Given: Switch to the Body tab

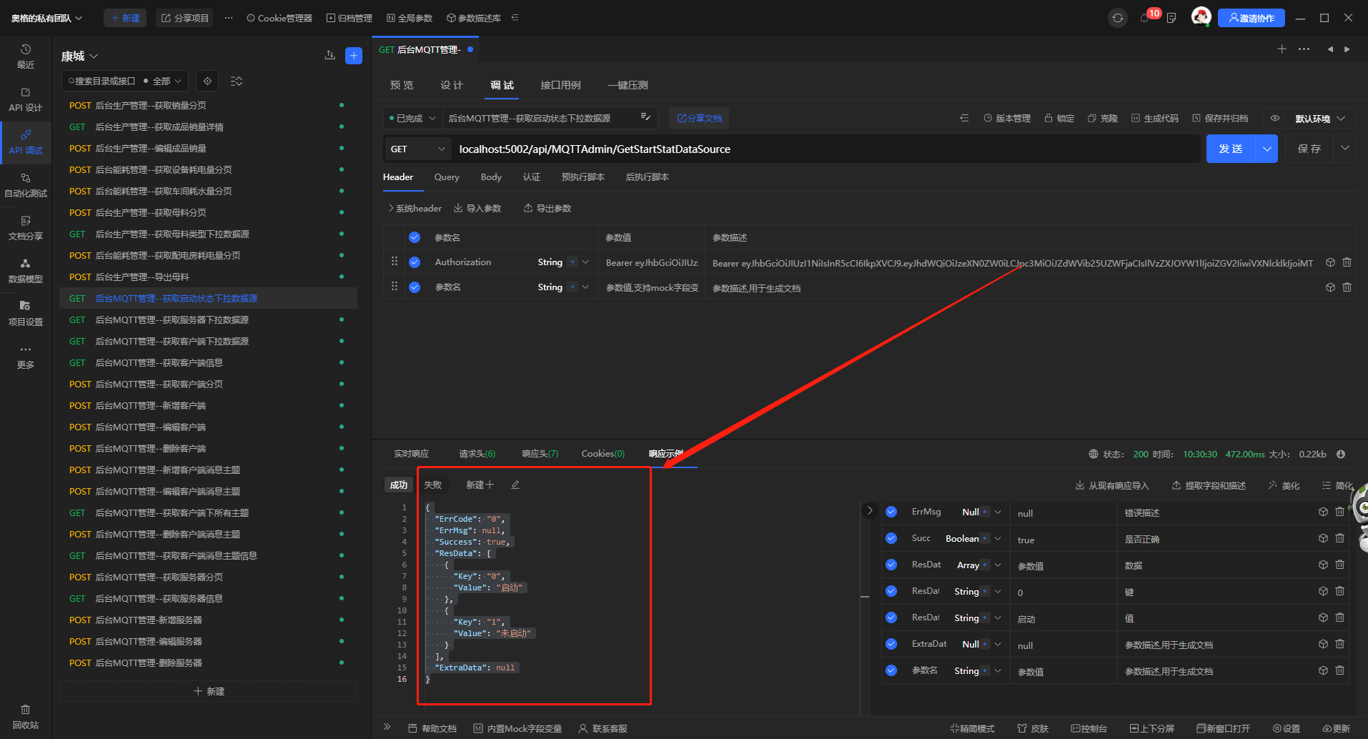Looking at the screenshot, I should pyautogui.click(x=491, y=177).
